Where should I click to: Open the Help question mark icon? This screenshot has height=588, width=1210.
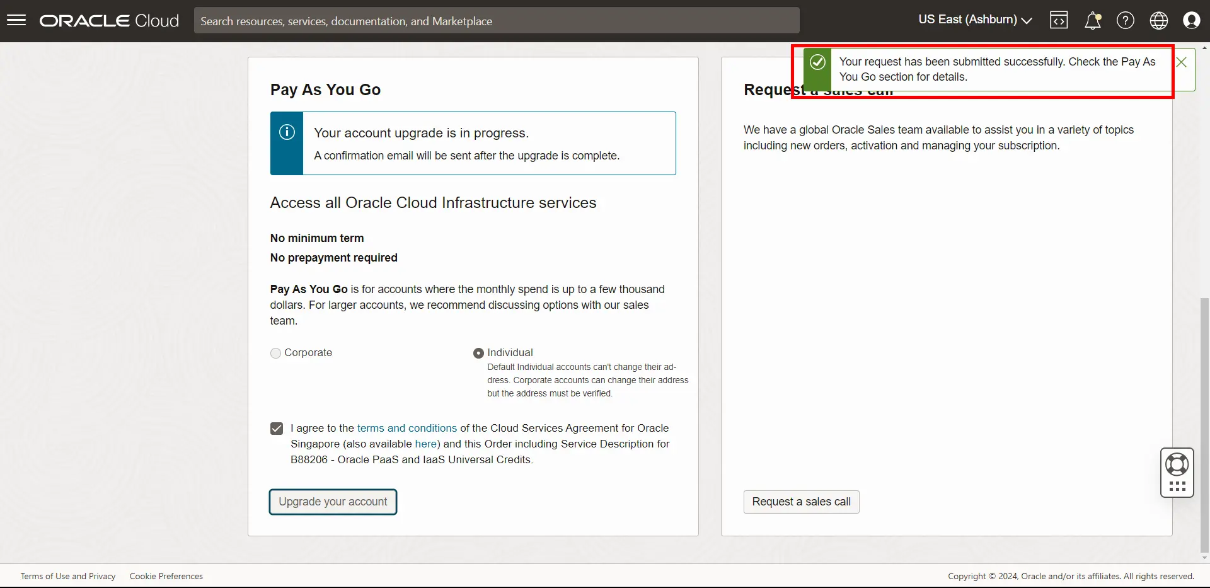tap(1125, 20)
